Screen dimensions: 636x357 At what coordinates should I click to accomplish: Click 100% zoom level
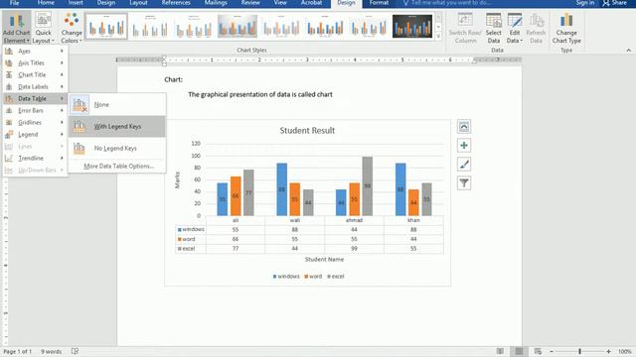(625, 351)
